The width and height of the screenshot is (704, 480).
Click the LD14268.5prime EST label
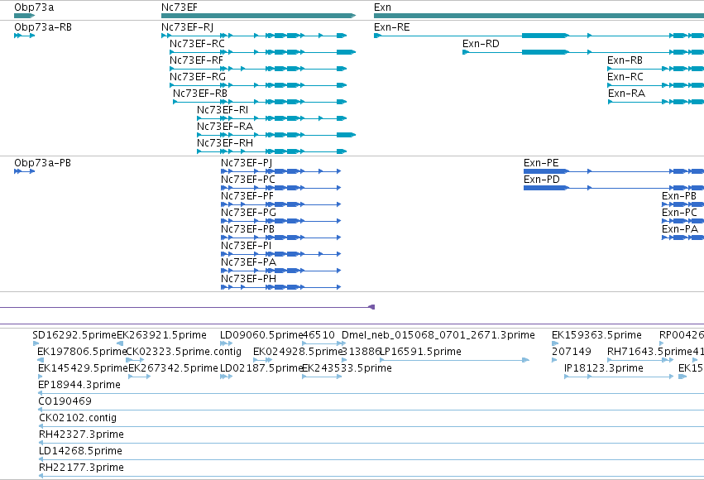[80, 451]
